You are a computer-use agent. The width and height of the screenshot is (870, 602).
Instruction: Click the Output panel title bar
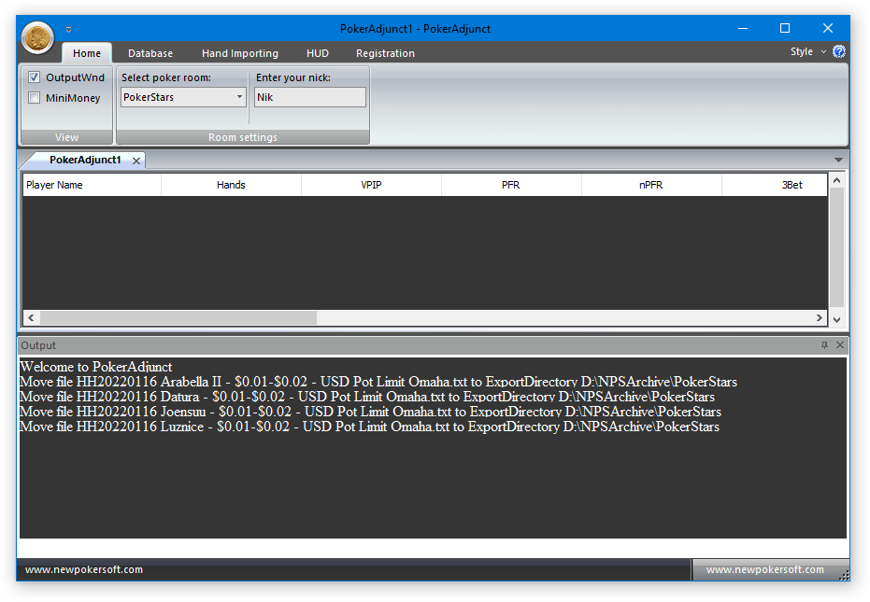pyautogui.click(x=433, y=345)
